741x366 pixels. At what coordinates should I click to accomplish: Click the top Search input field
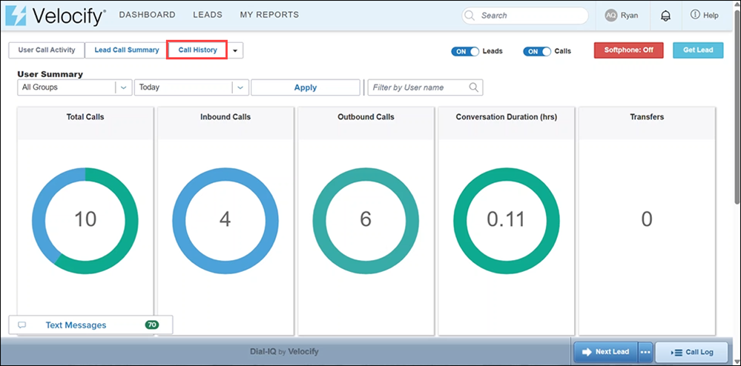click(x=525, y=16)
